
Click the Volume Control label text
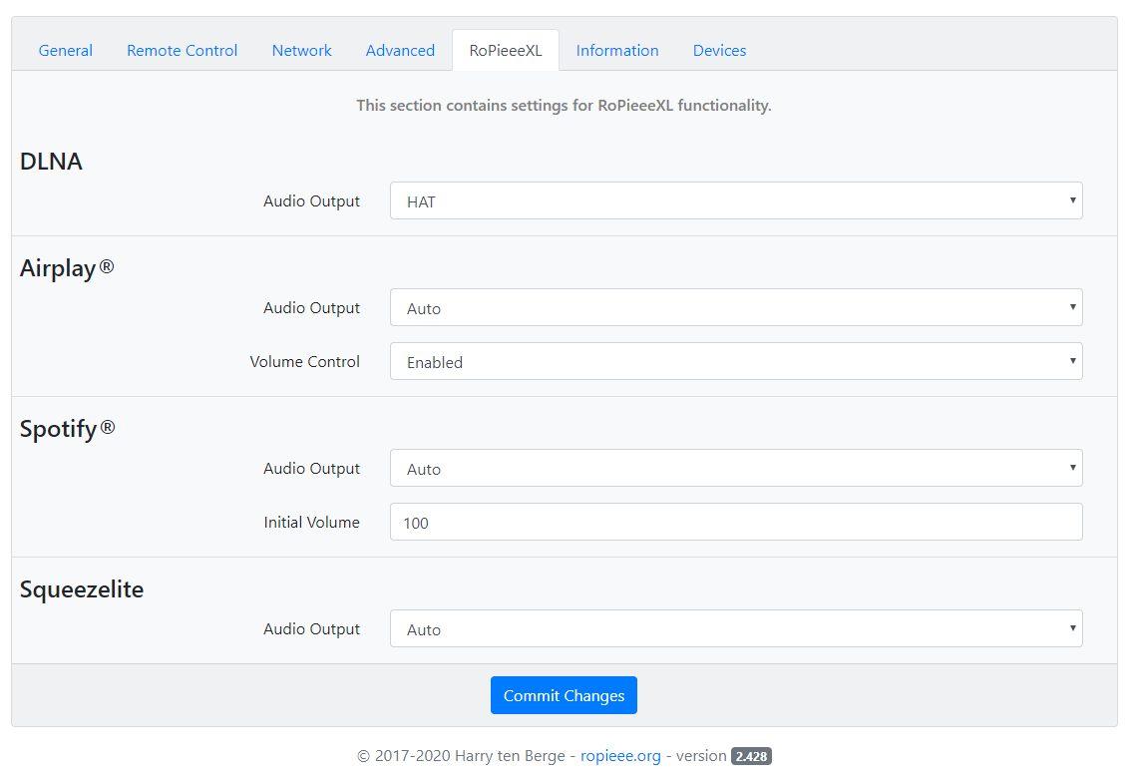click(x=304, y=362)
